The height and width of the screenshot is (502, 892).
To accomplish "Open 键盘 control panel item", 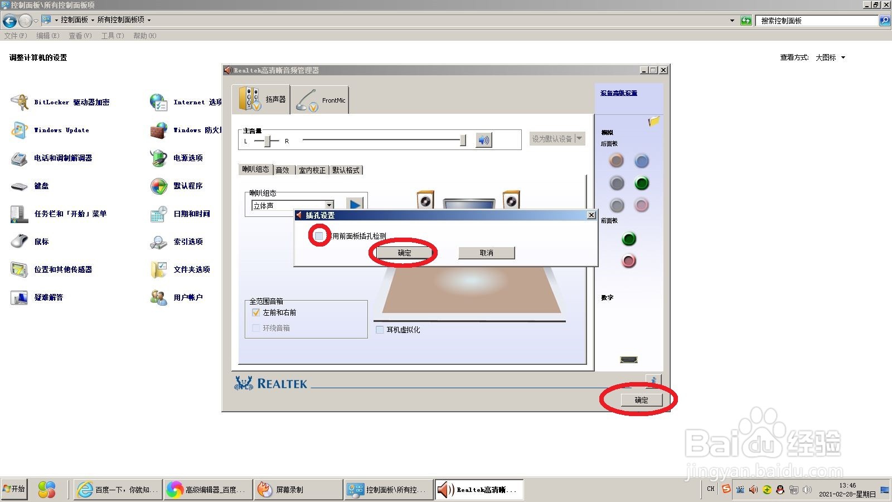I will click(x=30, y=186).
